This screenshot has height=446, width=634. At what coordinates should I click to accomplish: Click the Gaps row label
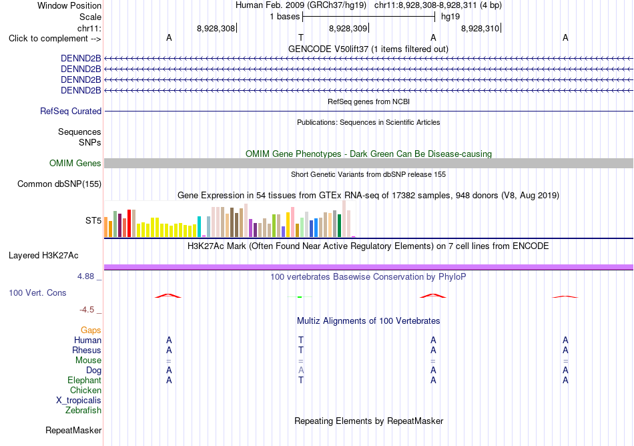coord(91,330)
